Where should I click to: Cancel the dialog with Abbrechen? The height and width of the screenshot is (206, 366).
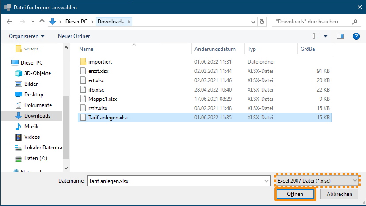coord(339,194)
